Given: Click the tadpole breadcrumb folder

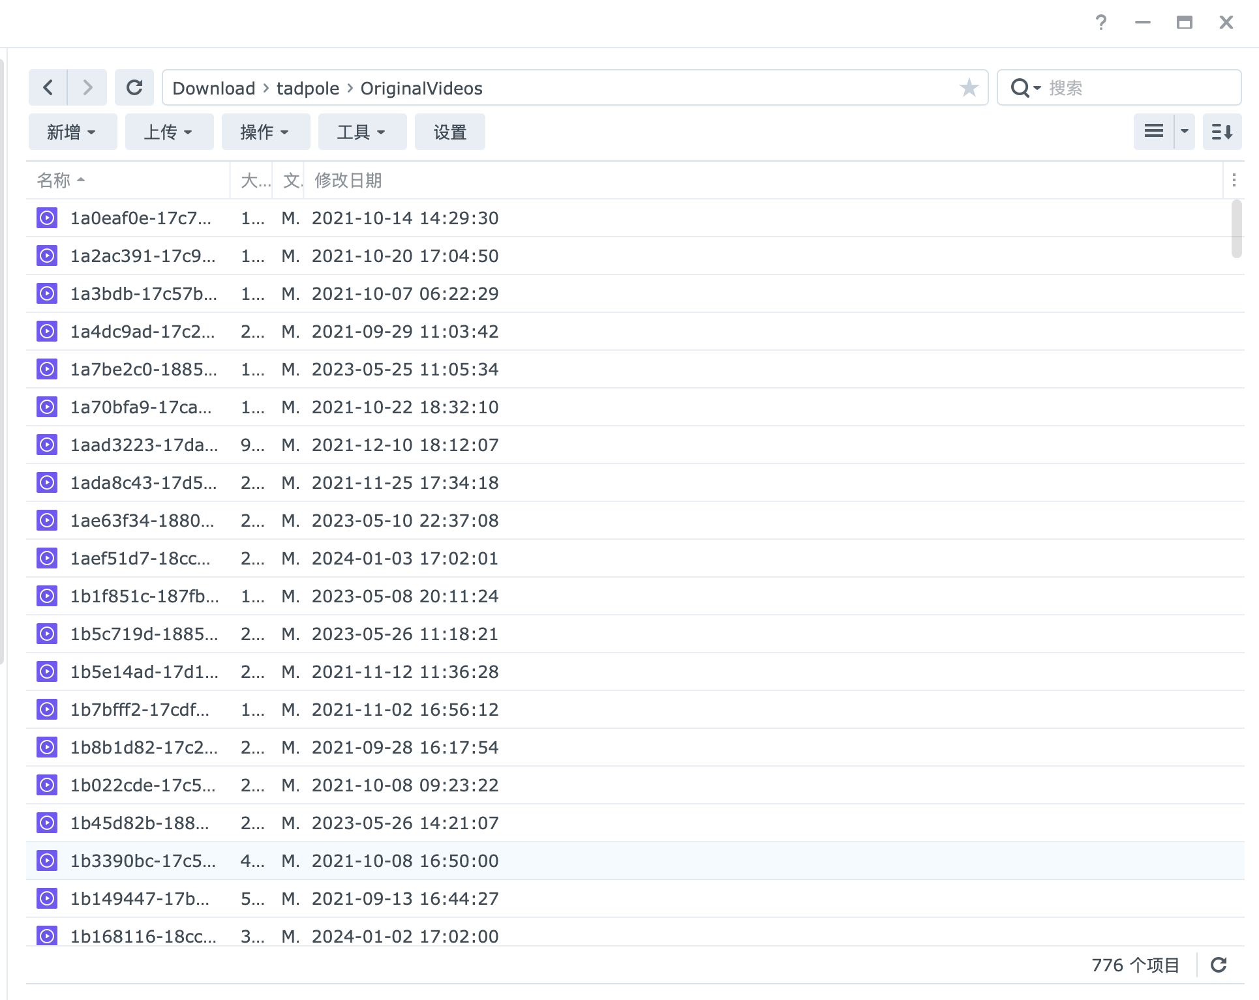Looking at the screenshot, I should [x=307, y=88].
